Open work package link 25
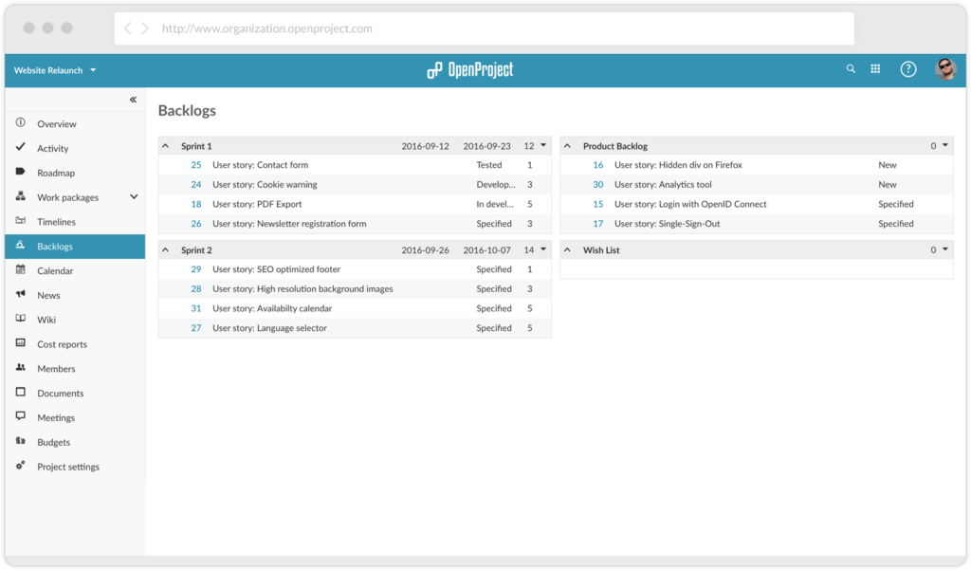Viewport: 971px width, 571px height. click(195, 165)
